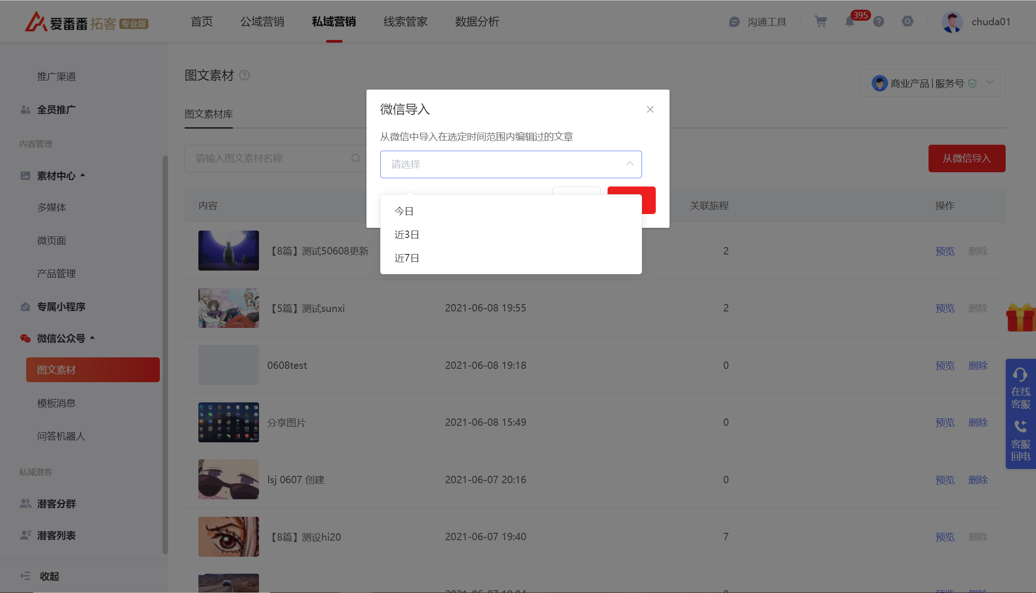
Task: Select 图文素材 in the sidebar
Action: click(x=93, y=370)
